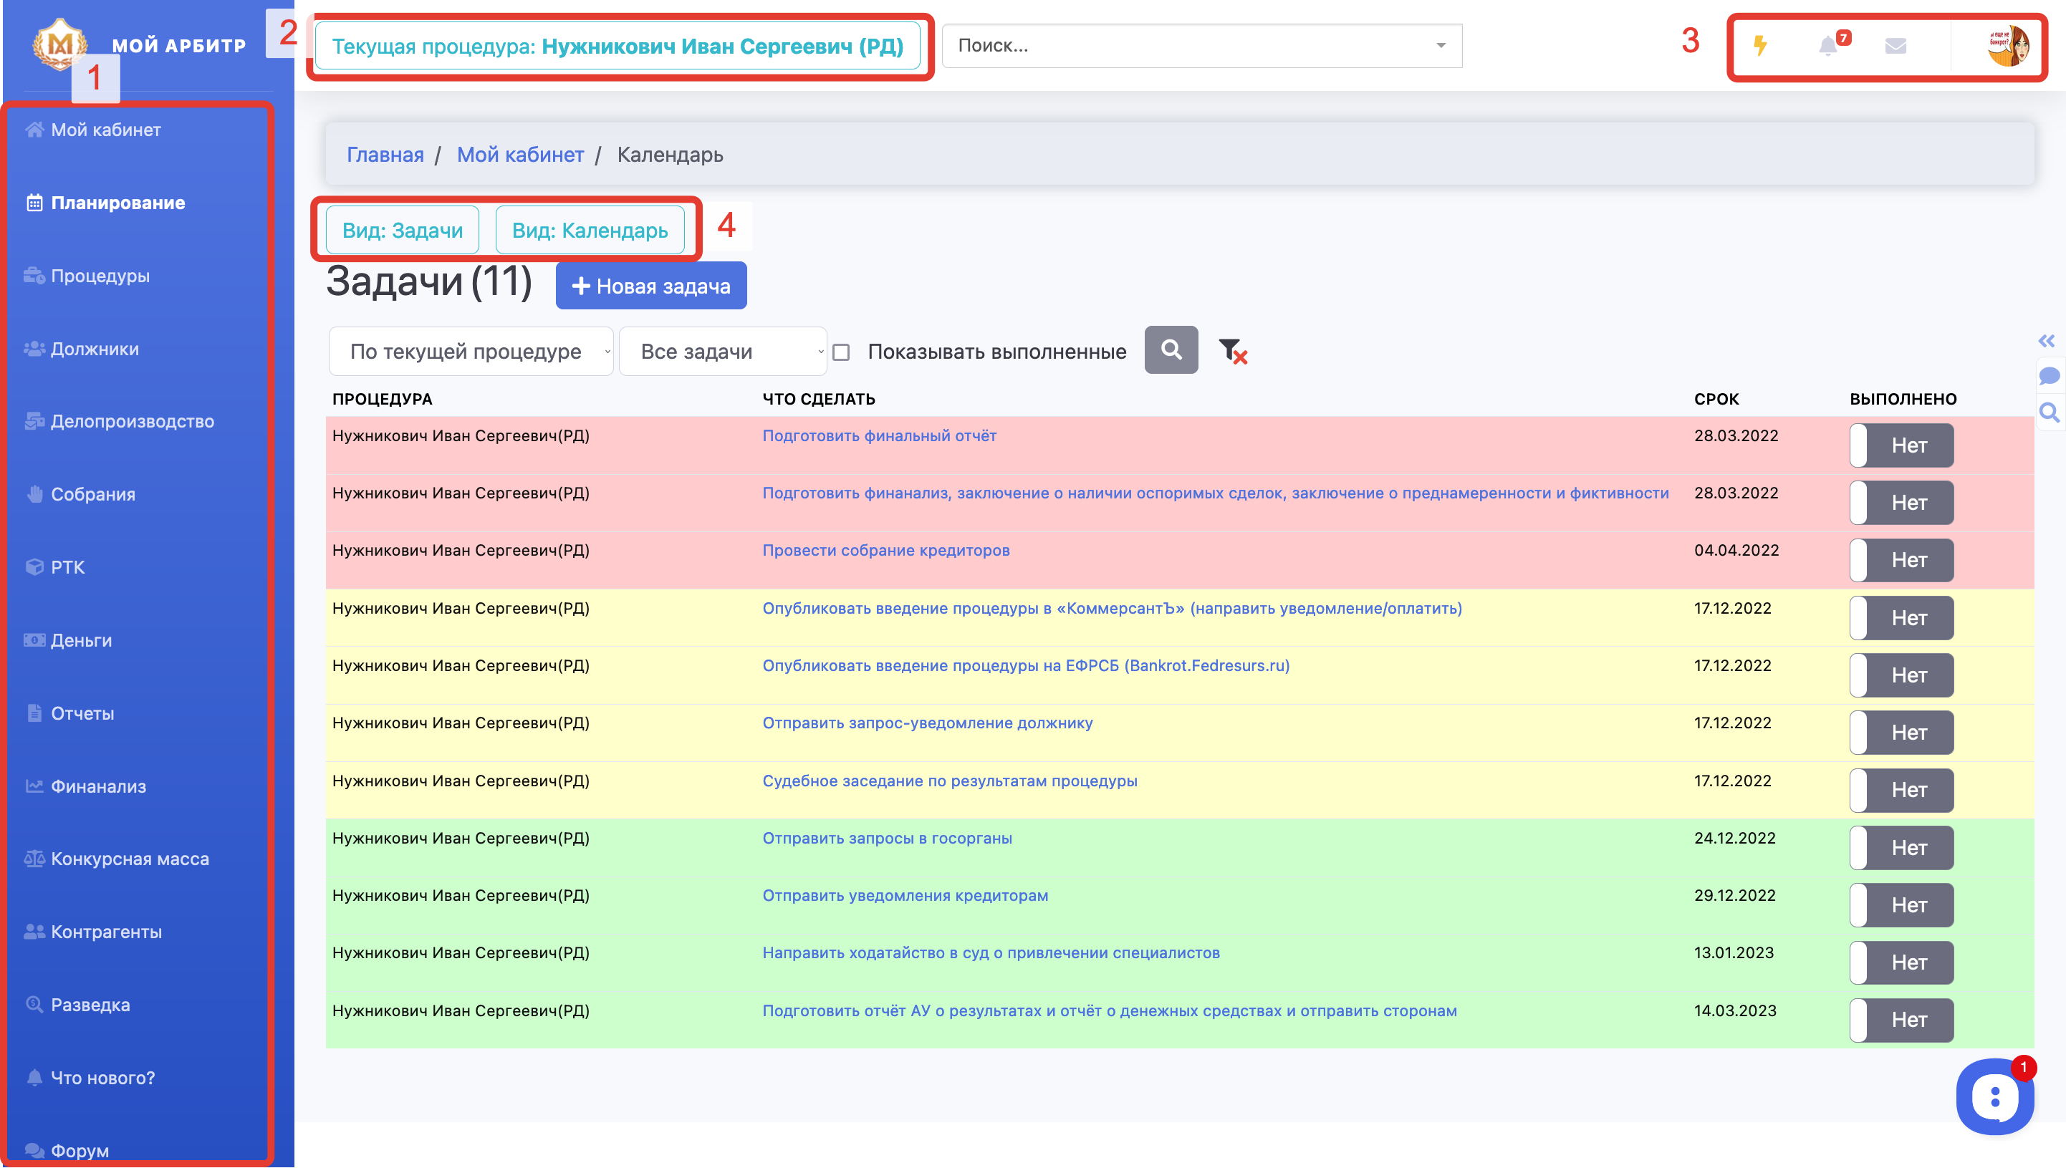Image resolution: width=2066 pixels, height=1168 pixels.
Task: Toggle Выполнено for Отправить запросы в госорганы
Action: pyautogui.click(x=1901, y=848)
